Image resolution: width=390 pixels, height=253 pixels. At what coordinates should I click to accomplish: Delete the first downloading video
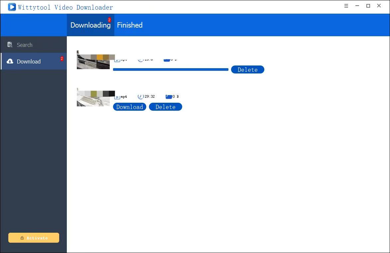pyautogui.click(x=247, y=70)
